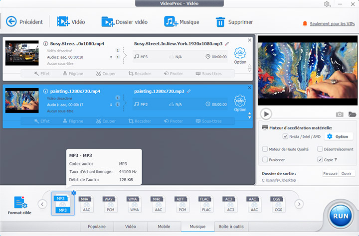Disable the Copie checkbox
This screenshot has height=236, width=359.
(x=320, y=160)
